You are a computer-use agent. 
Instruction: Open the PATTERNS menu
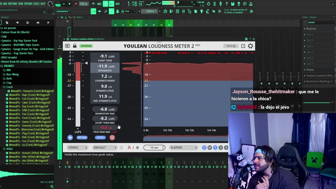click(x=13, y=4)
